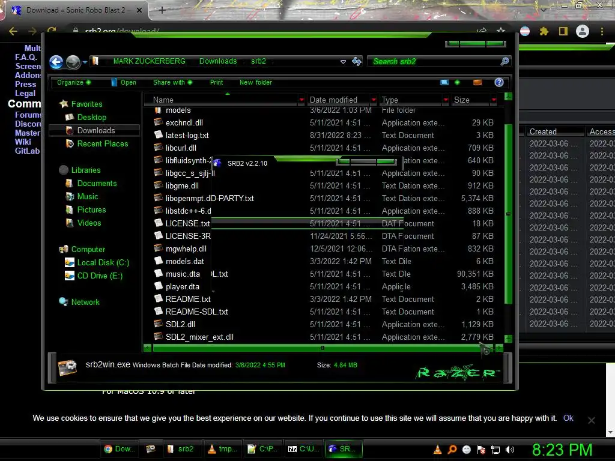Select the mgwhelp.dll file
This screenshot has height=461, width=615.
click(186, 249)
